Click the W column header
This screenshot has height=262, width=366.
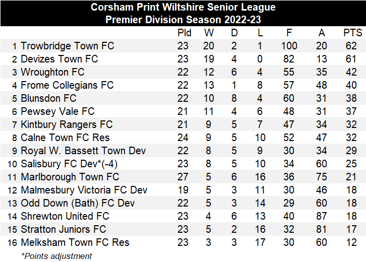209,33
